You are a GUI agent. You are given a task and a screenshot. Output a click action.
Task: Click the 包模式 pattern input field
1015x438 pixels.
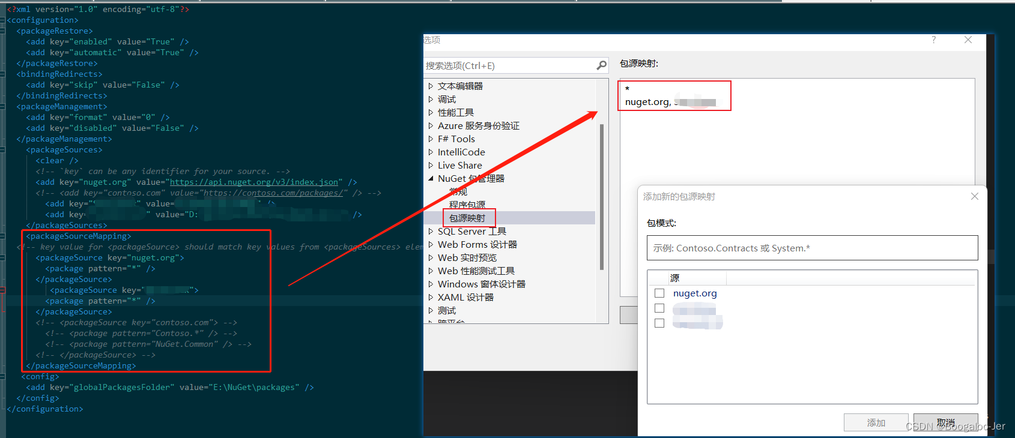[812, 248]
